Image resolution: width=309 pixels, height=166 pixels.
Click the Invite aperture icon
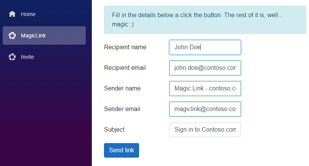[12, 57]
